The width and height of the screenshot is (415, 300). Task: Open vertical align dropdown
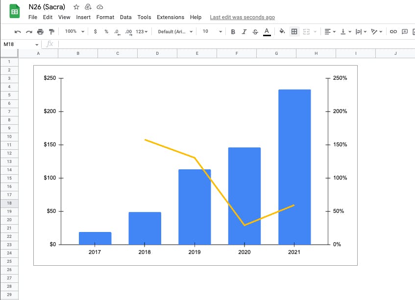pos(345,32)
